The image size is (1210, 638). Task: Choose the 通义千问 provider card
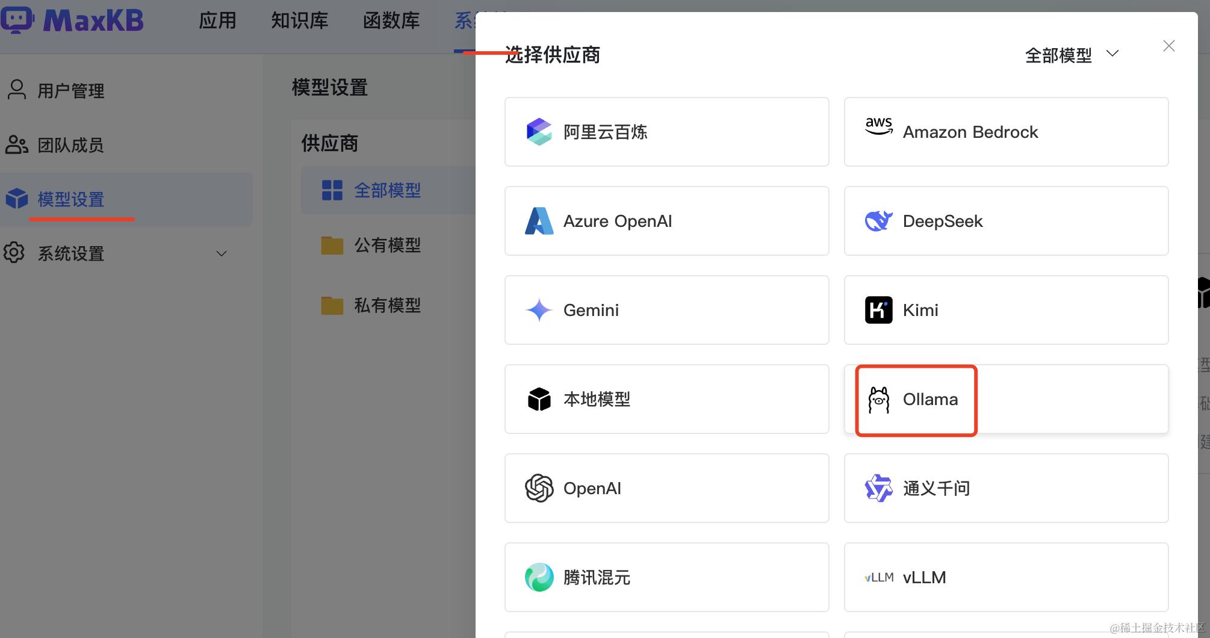point(1007,488)
